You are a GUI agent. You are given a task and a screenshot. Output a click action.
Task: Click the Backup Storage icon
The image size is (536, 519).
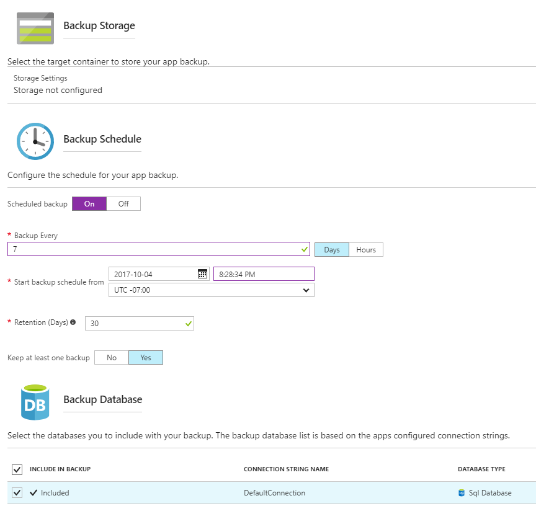[x=35, y=28]
